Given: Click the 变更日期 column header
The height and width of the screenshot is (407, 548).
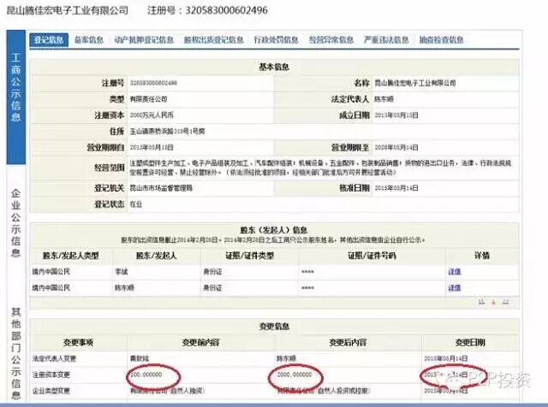Looking at the screenshot, I should [x=470, y=342].
